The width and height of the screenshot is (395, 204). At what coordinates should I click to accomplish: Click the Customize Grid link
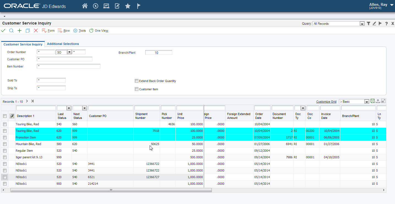pyautogui.click(x=326, y=101)
